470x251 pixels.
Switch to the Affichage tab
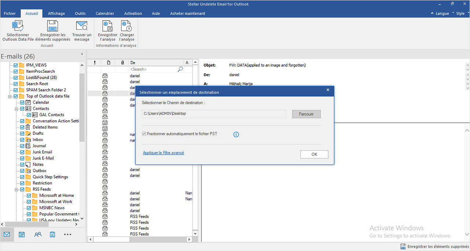point(56,14)
